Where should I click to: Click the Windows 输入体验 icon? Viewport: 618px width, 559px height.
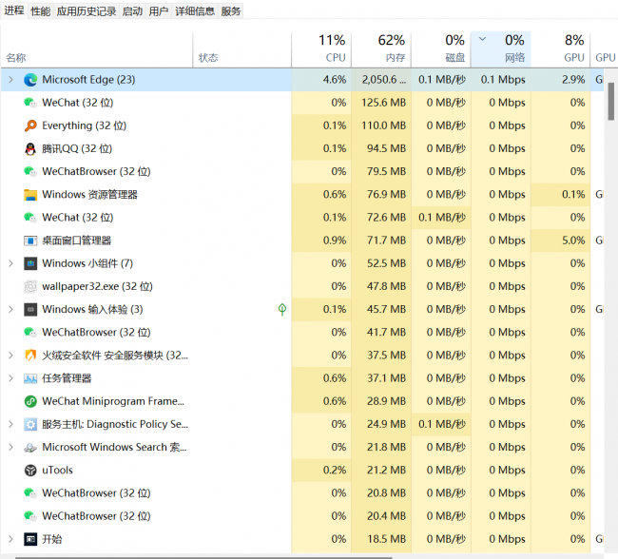pyautogui.click(x=30, y=310)
